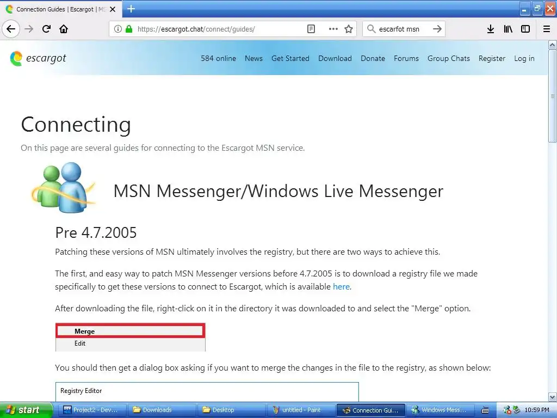Reload the Connection Guides page
Screen dimensions: 557x418
pos(46,29)
